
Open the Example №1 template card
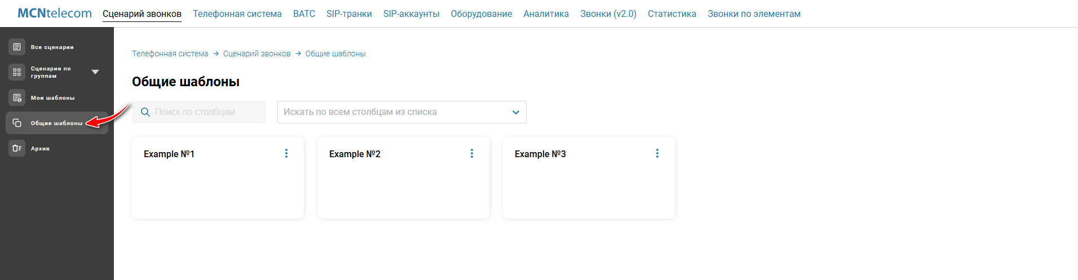click(x=218, y=177)
